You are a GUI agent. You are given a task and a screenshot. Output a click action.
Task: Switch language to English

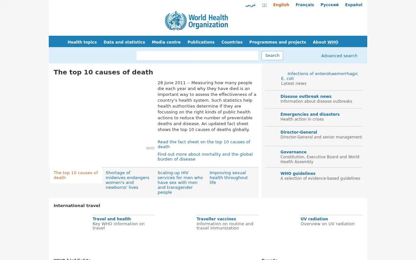(281, 5)
